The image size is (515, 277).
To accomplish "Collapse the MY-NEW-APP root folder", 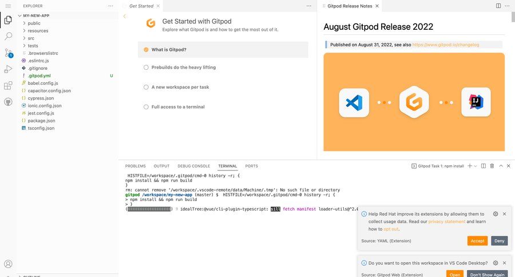I will [x=68, y=15].
